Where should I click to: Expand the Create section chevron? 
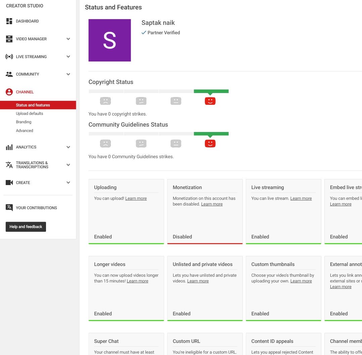tap(69, 182)
